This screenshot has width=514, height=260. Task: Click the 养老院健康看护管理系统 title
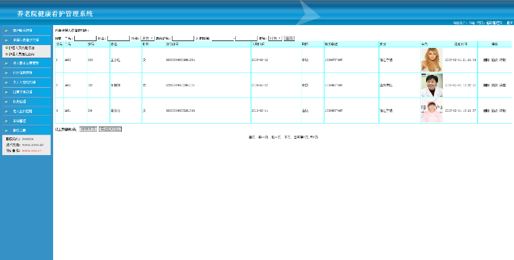pyautogui.click(x=55, y=14)
